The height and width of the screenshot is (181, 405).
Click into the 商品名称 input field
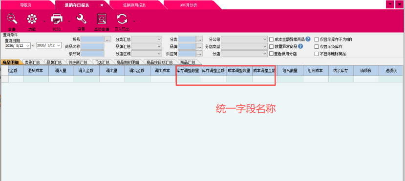tap(92, 47)
